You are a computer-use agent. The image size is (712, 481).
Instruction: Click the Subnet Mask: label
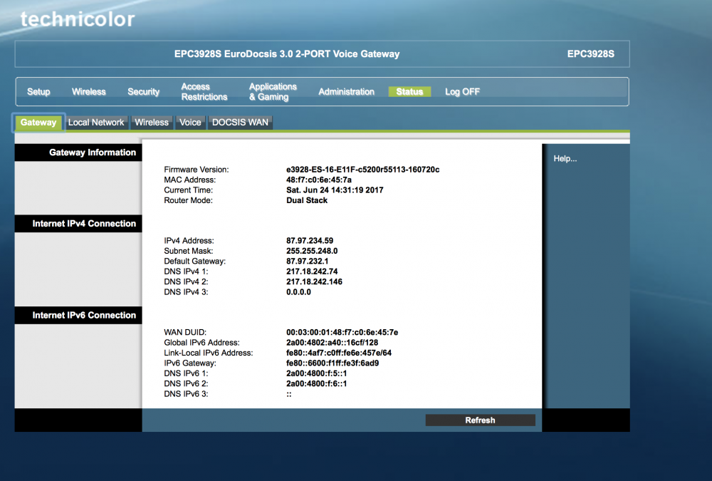(189, 251)
